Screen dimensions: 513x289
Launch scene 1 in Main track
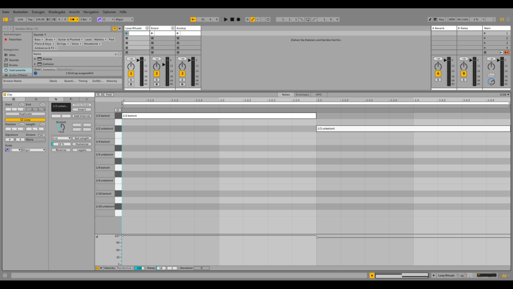pos(485,33)
